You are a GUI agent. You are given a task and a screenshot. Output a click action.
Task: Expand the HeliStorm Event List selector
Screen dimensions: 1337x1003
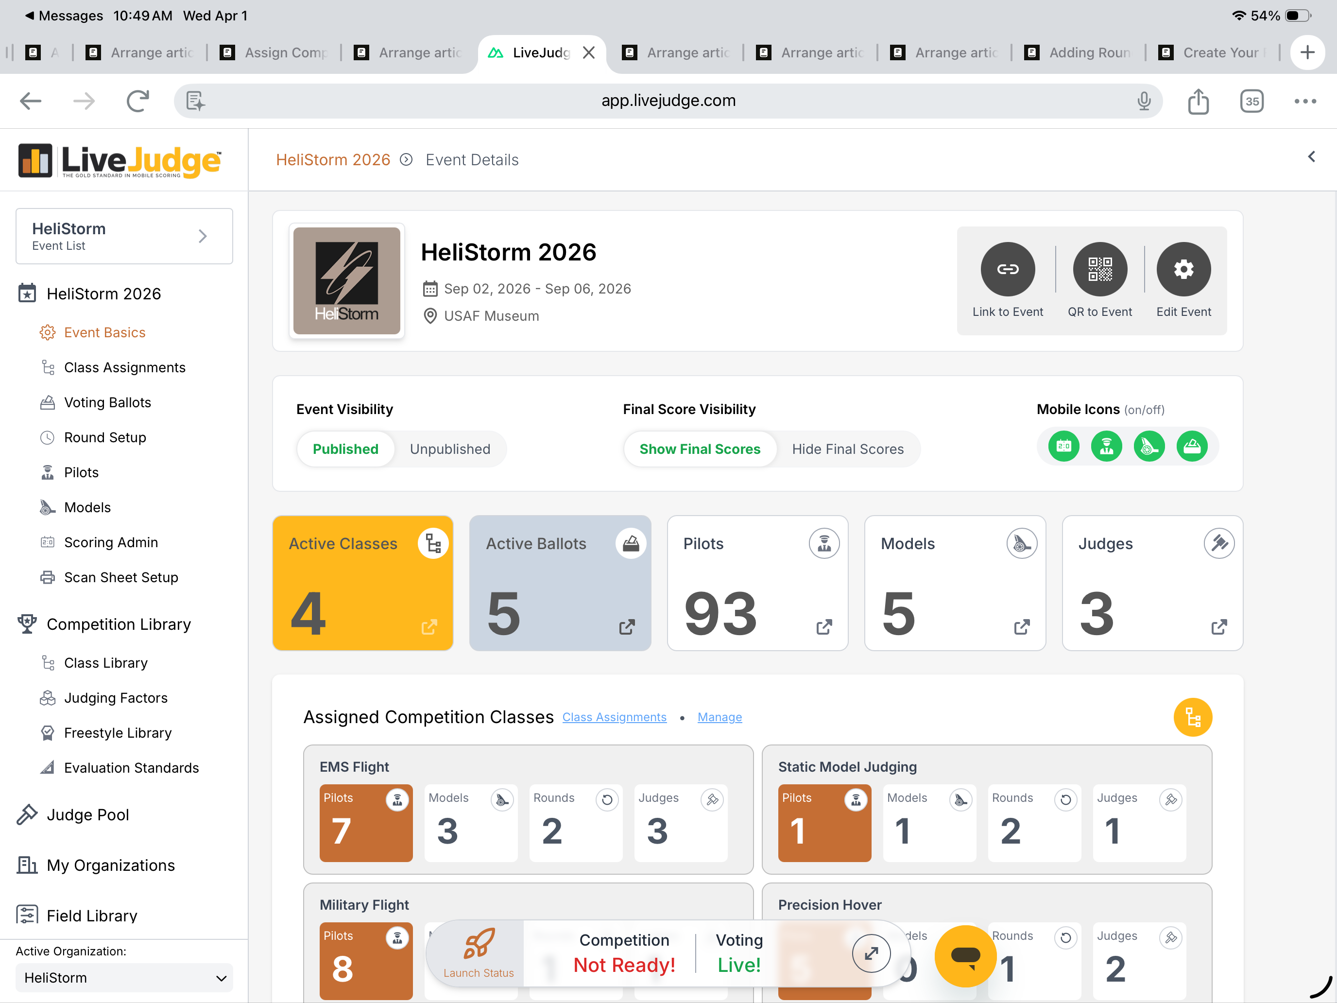124,236
